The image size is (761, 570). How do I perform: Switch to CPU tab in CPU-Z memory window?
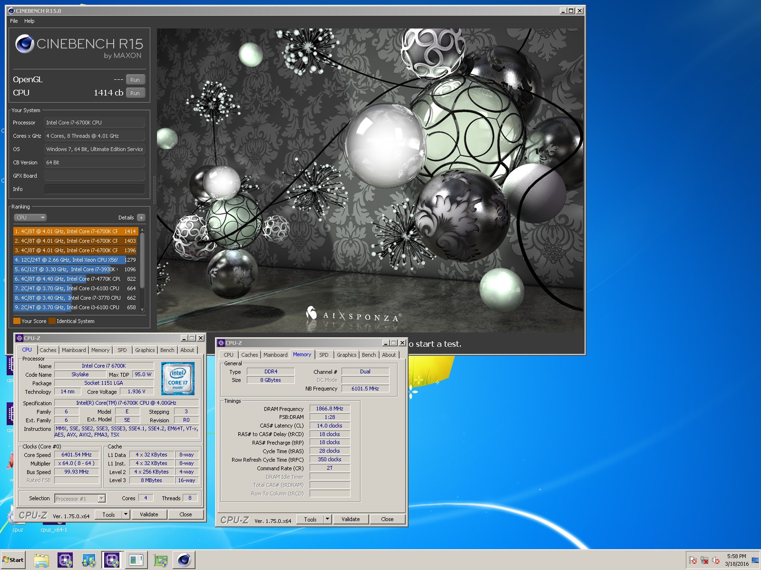click(229, 355)
